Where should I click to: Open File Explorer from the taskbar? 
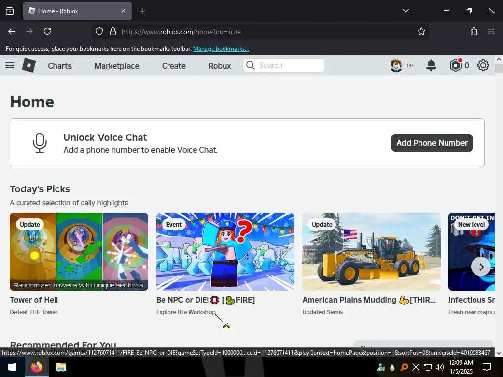click(x=60, y=367)
